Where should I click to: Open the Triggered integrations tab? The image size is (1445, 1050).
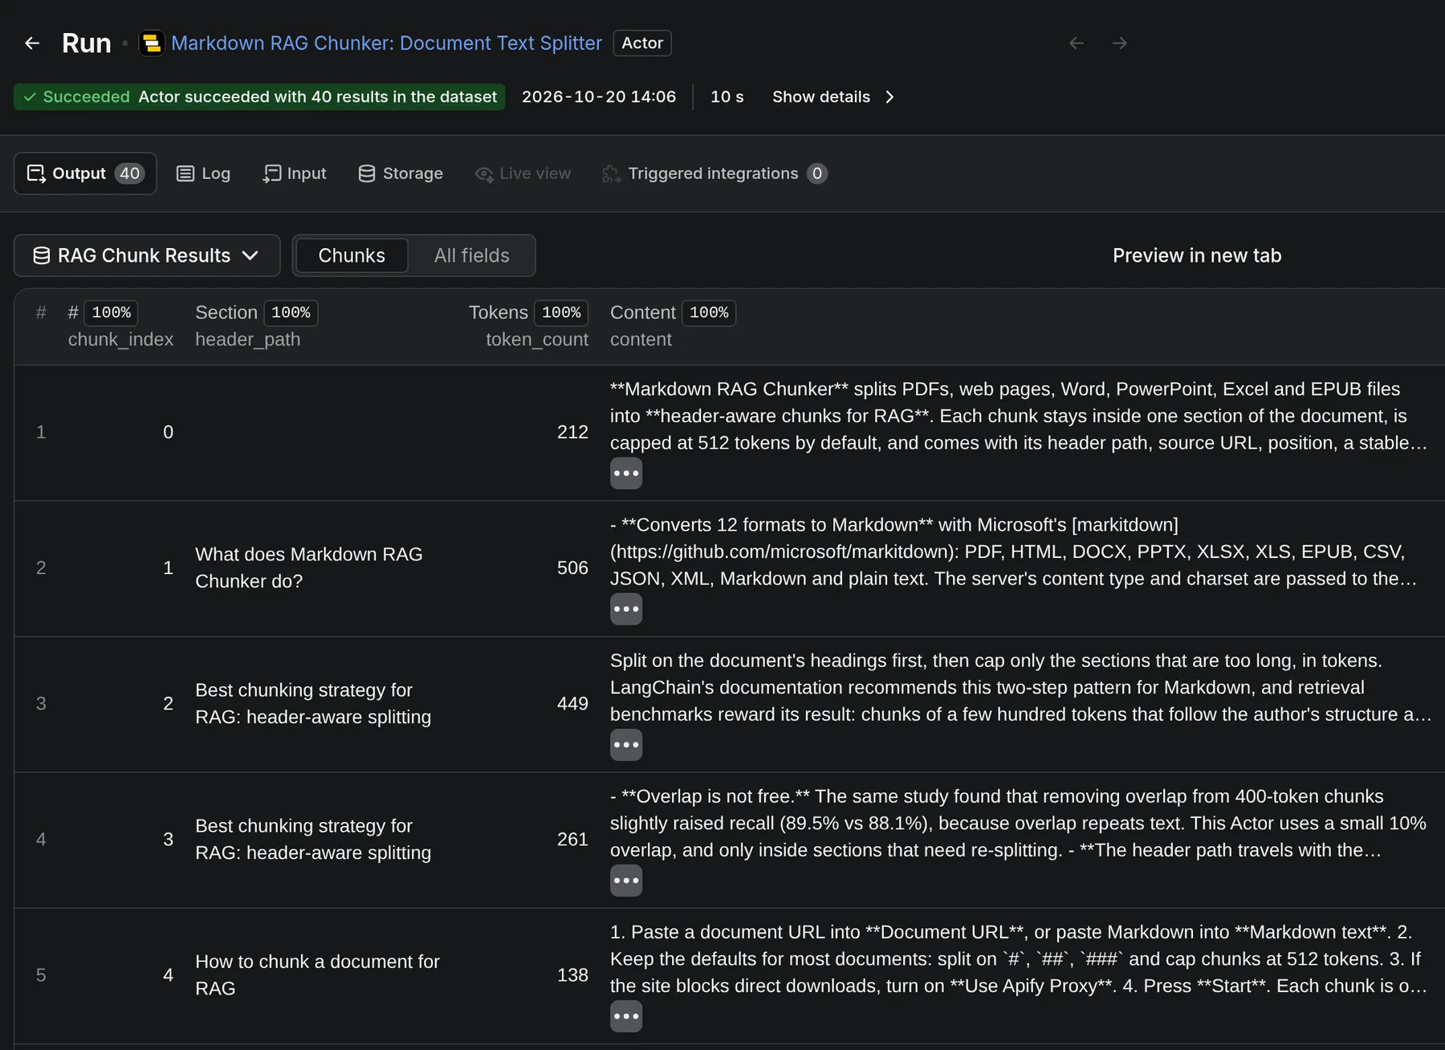click(714, 173)
